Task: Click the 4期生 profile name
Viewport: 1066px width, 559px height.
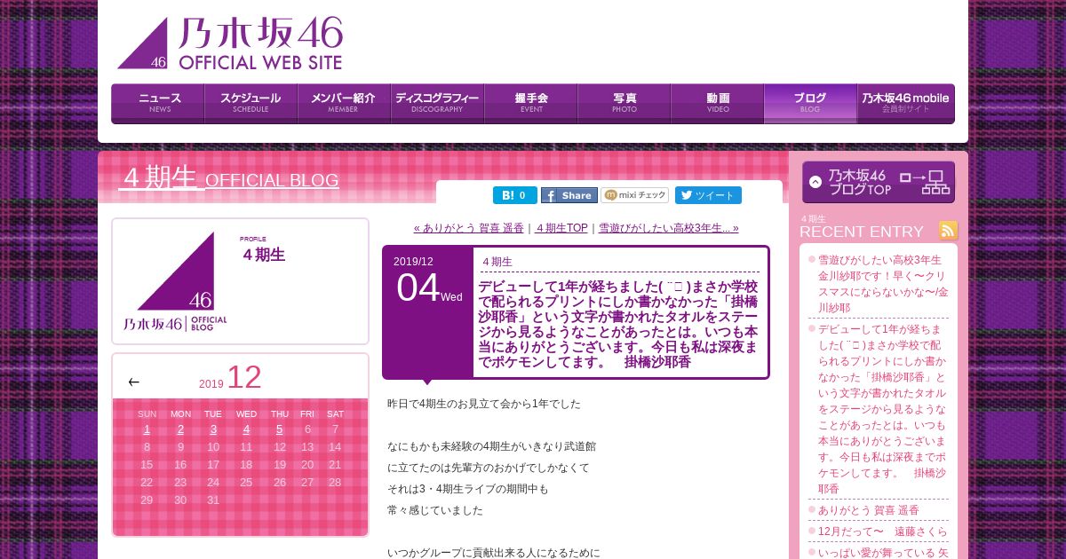Action: (263, 255)
